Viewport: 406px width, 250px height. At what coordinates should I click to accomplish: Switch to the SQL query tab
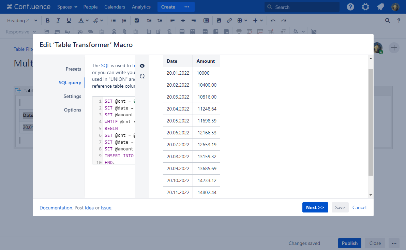click(x=70, y=83)
